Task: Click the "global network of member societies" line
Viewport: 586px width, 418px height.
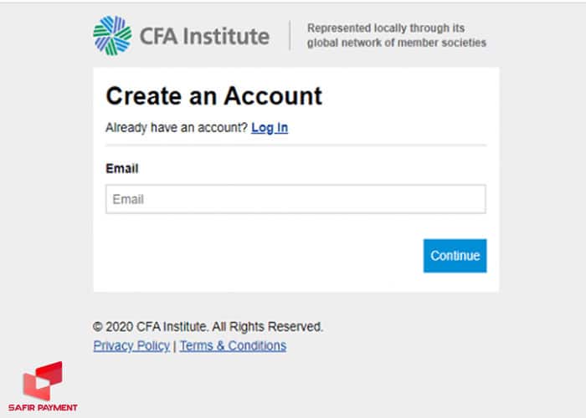Action: coord(396,43)
